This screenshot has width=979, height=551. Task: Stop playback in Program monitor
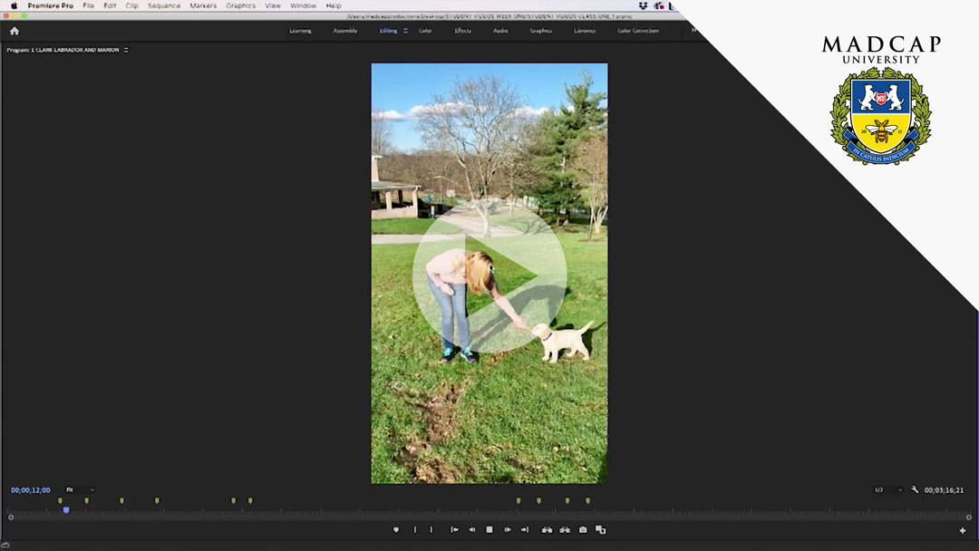[489, 530]
